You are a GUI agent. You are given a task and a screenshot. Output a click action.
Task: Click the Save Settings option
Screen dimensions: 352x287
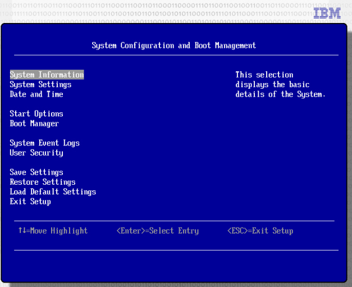[x=36, y=172]
